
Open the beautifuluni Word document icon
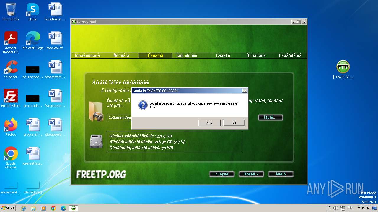(55, 12)
